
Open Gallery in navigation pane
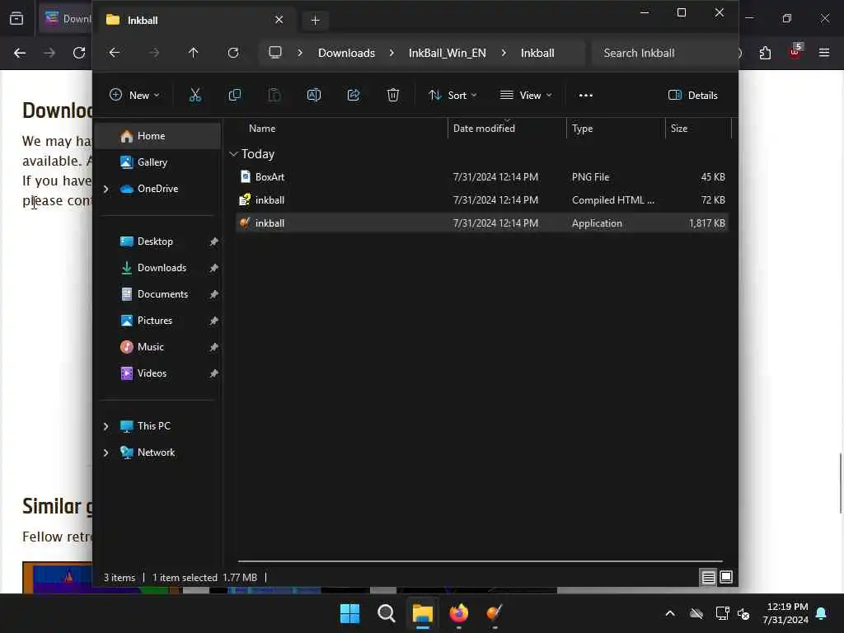[159, 162]
